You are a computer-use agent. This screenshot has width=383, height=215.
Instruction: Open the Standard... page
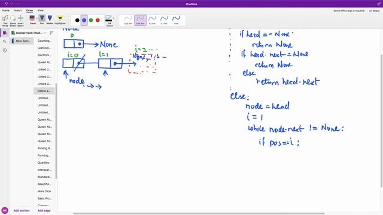44,177
